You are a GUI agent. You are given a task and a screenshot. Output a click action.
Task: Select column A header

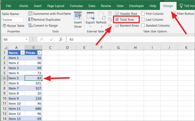click(x=16, y=48)
